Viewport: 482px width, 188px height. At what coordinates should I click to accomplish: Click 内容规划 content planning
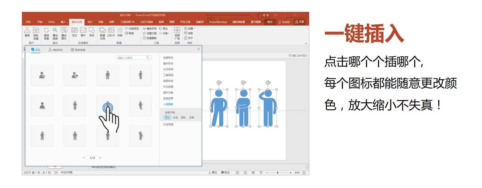[x=132, y=29]
